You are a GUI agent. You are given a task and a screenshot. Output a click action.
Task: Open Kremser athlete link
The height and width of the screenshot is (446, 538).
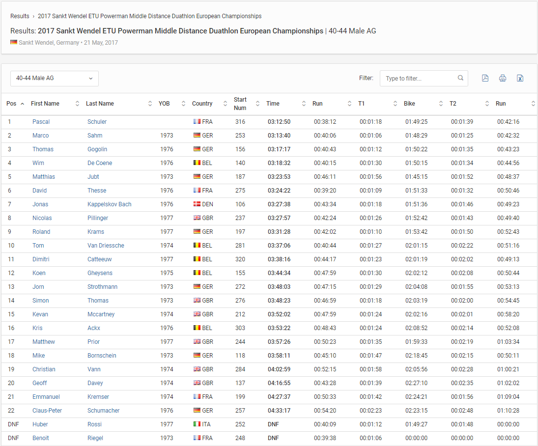click(x=98, y=396)
